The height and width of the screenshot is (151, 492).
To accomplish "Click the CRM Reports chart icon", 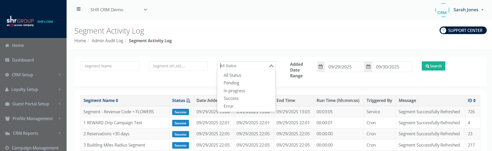I will pos(8,133).
